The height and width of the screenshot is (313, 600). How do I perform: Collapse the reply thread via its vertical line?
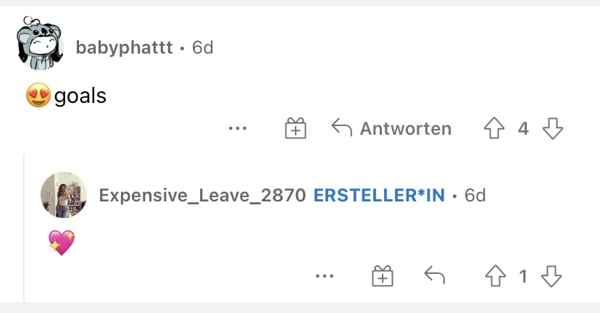tap(24, 228)
